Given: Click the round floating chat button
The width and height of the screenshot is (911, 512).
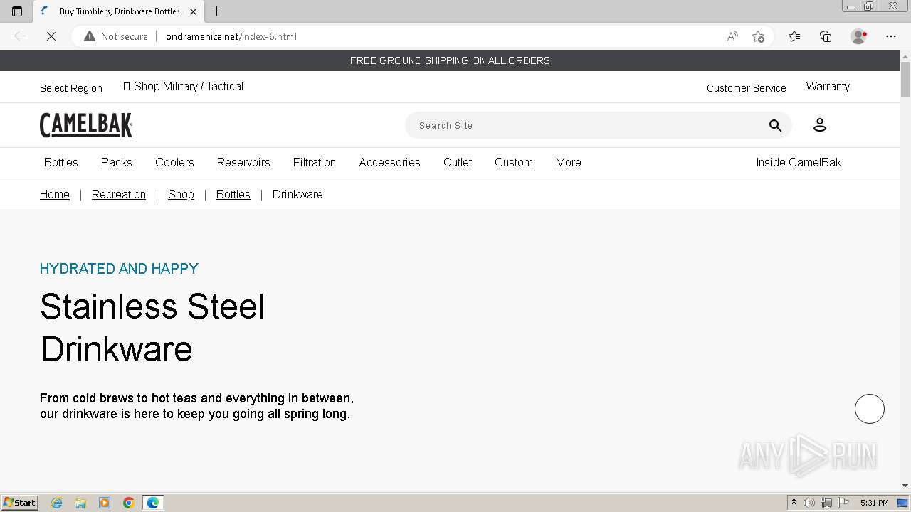Looking at the screenshot, I should (869, 409).
